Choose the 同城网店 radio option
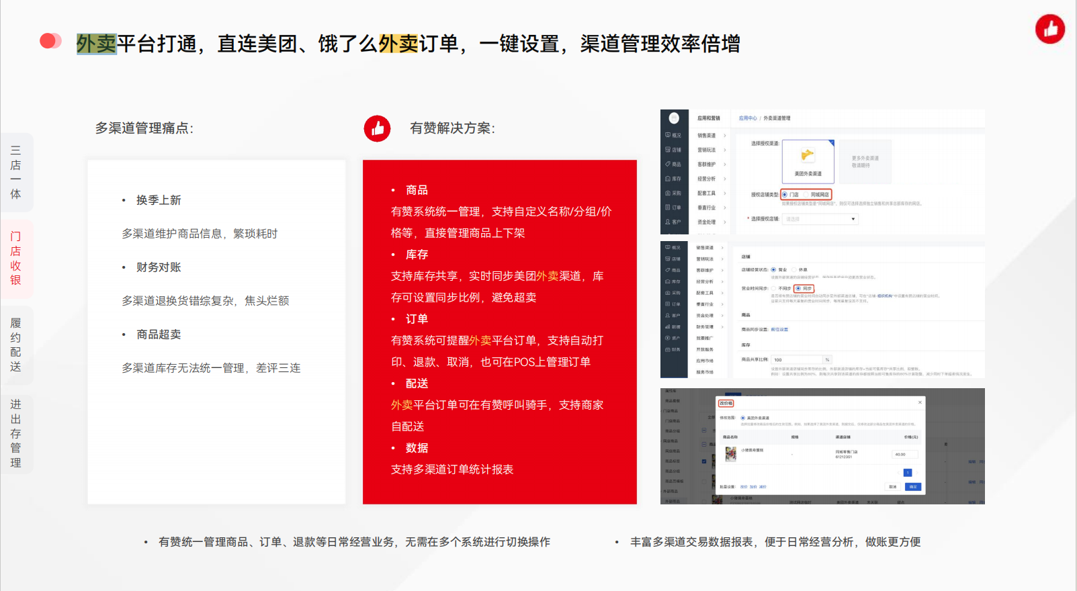This screenshot has width=1077, height=591. click(806, 195)
